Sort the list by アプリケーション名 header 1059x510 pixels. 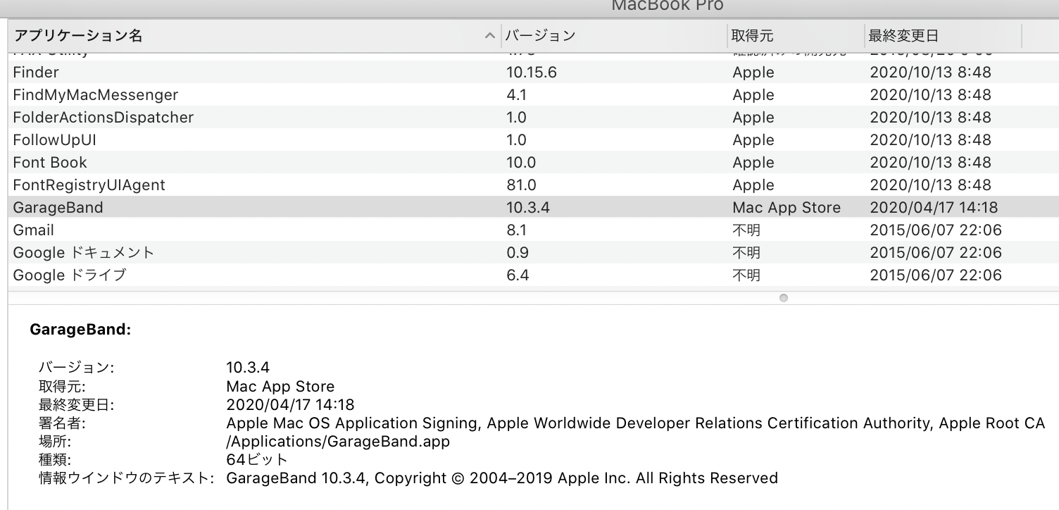click(78, 36)
